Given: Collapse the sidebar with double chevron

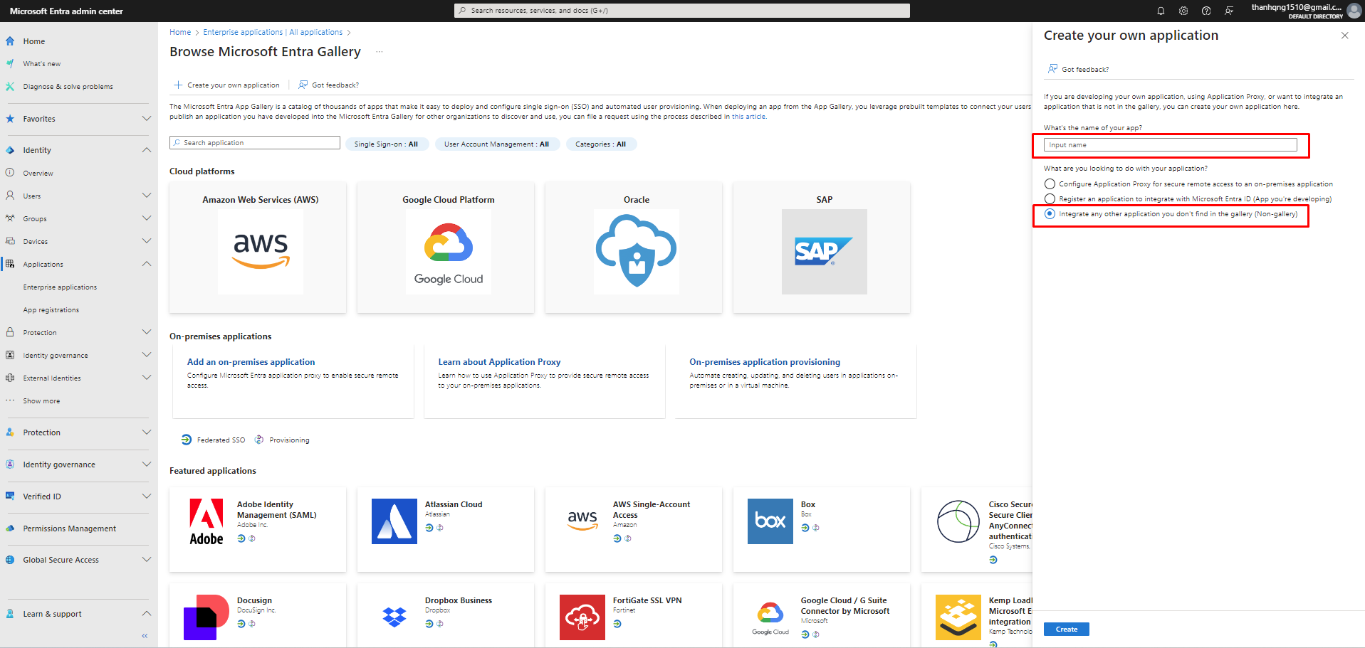Looking at the screenshot, I should [145, 636].
